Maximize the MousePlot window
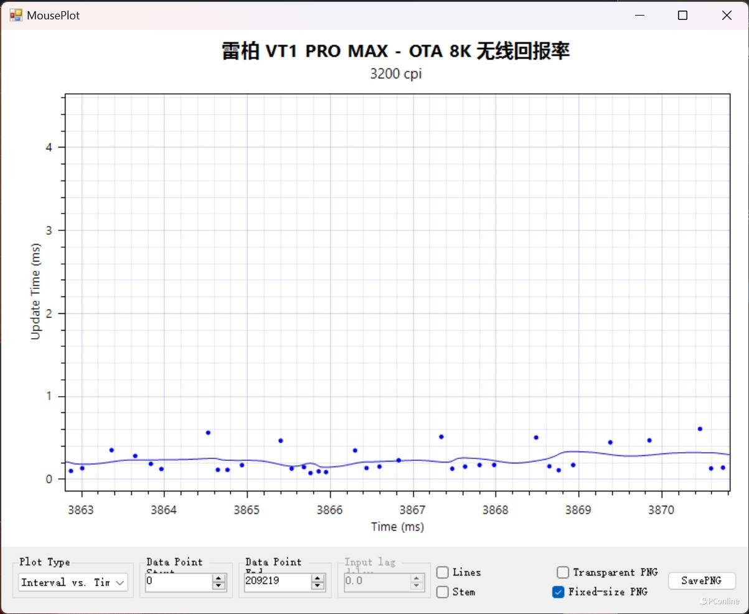 pos(682,15)
